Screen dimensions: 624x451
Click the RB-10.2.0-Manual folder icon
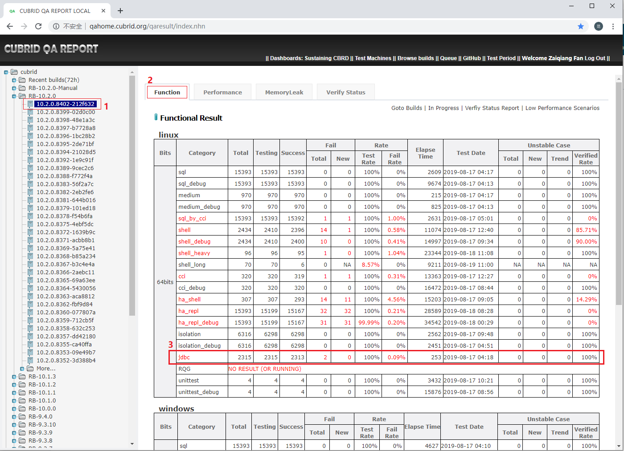[x=22, y=88]
